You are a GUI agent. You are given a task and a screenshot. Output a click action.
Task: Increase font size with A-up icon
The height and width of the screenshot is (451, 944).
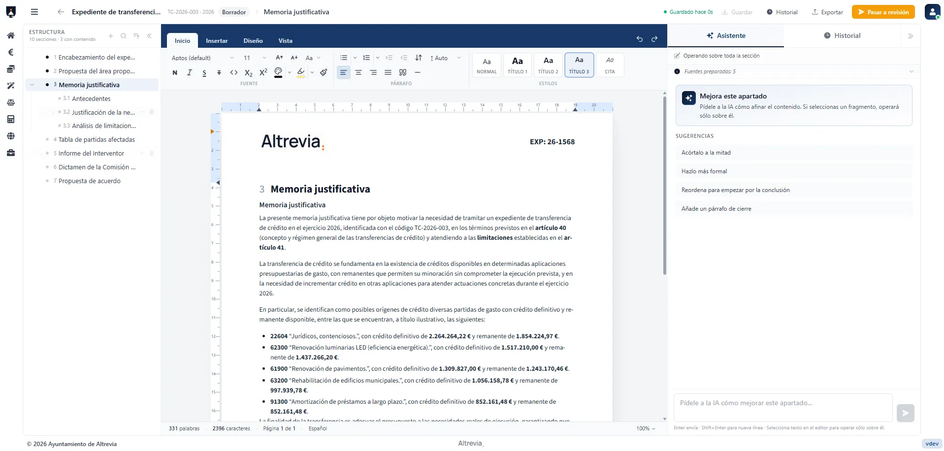(x=279, y=58)
